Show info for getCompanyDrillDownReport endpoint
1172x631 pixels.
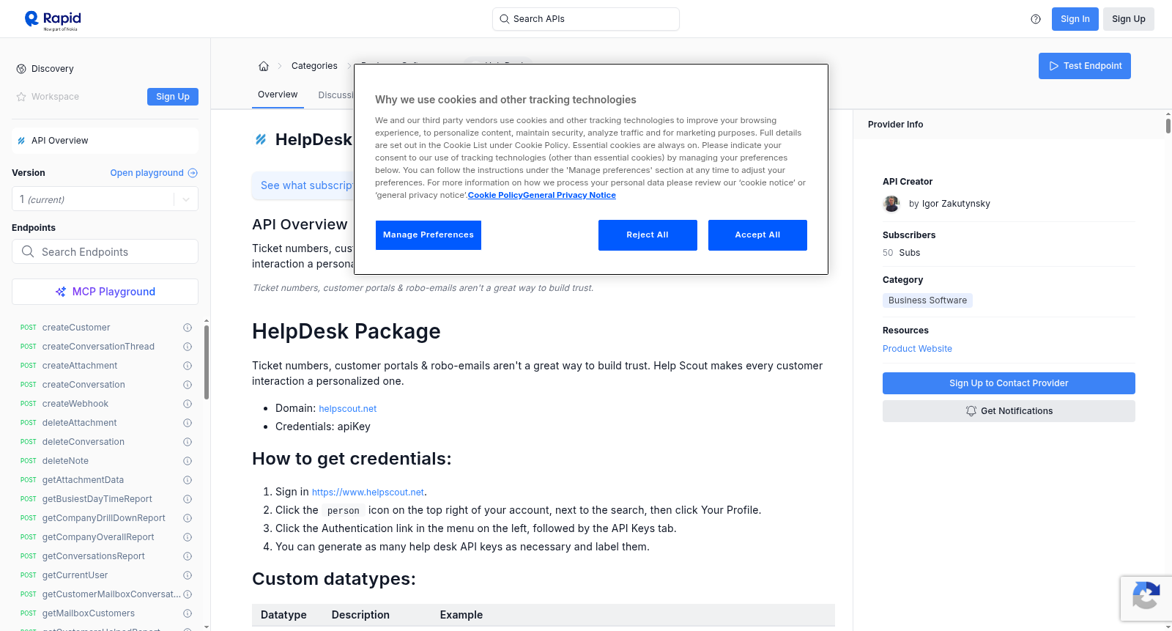(x=188, y=518)
